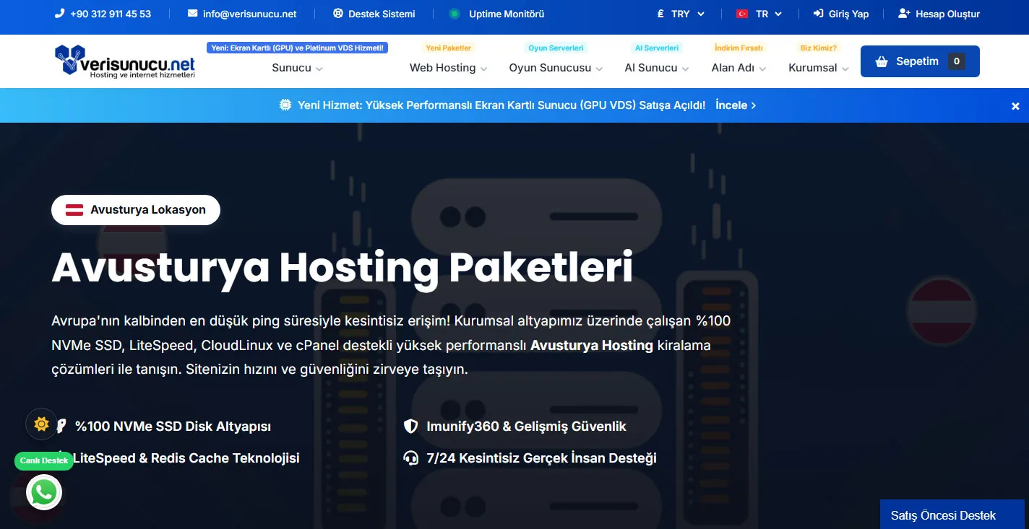Click the headset icon beside 7/24 support
Viewport: 1029px width, 529px height.
(410, 458)
